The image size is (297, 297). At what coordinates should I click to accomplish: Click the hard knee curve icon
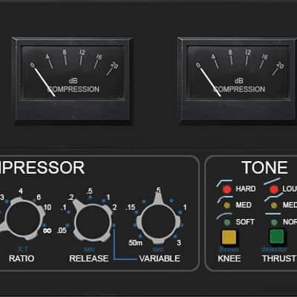click(x=224, y=183)
